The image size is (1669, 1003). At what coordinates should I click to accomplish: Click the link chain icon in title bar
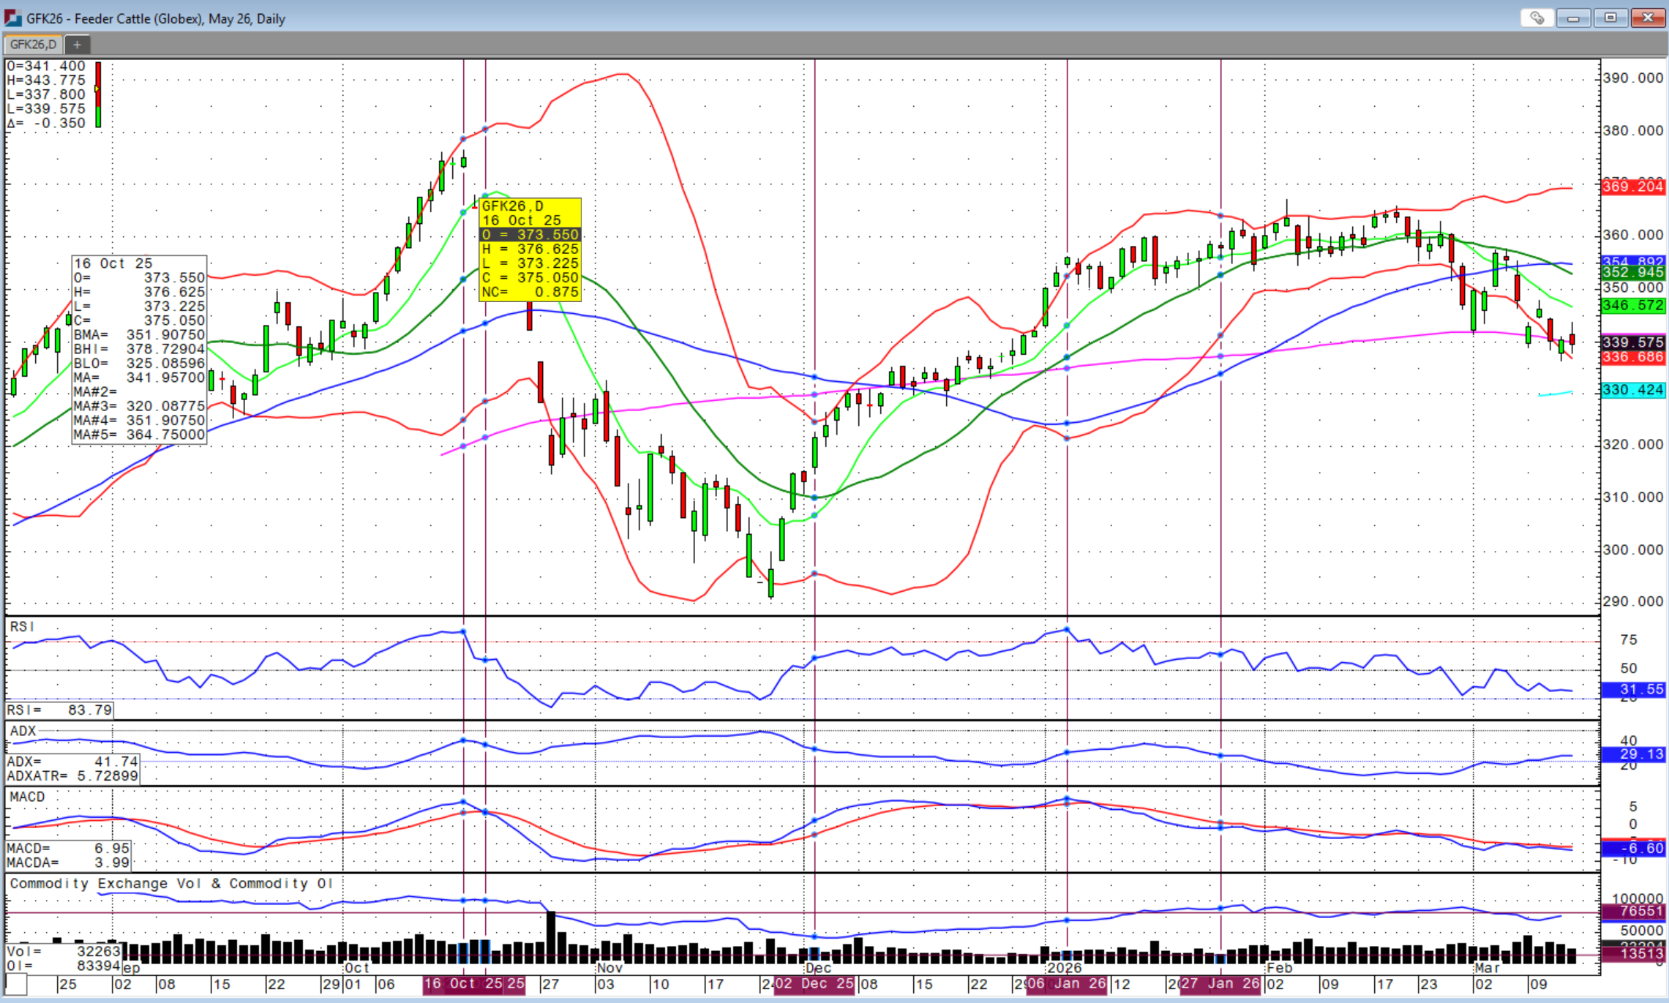click(1537, 18)
